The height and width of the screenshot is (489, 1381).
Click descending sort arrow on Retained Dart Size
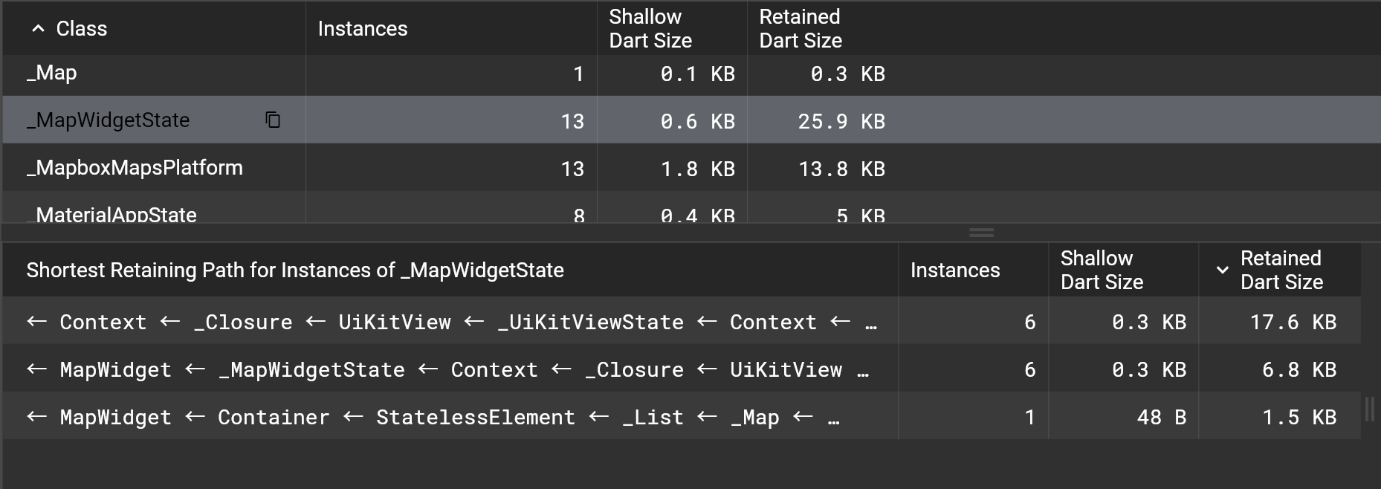[x=1222, y=270]
